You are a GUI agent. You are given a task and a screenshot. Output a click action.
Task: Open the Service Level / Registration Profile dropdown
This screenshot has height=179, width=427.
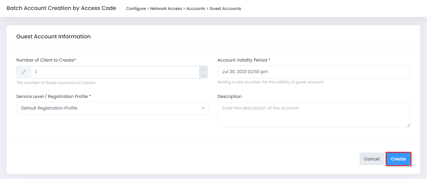112,108
